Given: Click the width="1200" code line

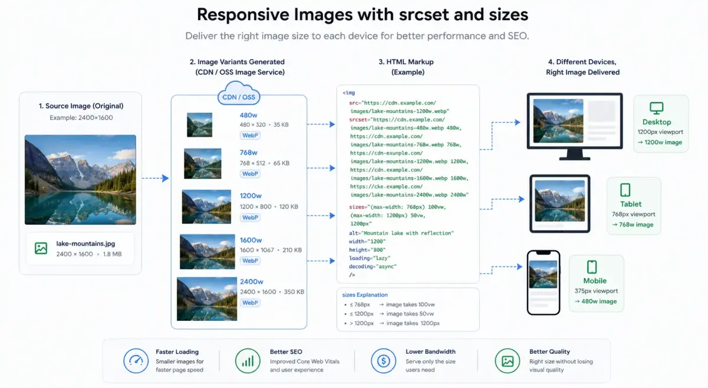Looking at the screenshot, I should click(x=367, y=242).
